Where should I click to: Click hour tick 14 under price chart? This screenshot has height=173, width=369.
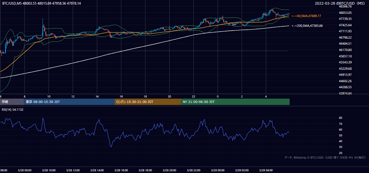97,97
